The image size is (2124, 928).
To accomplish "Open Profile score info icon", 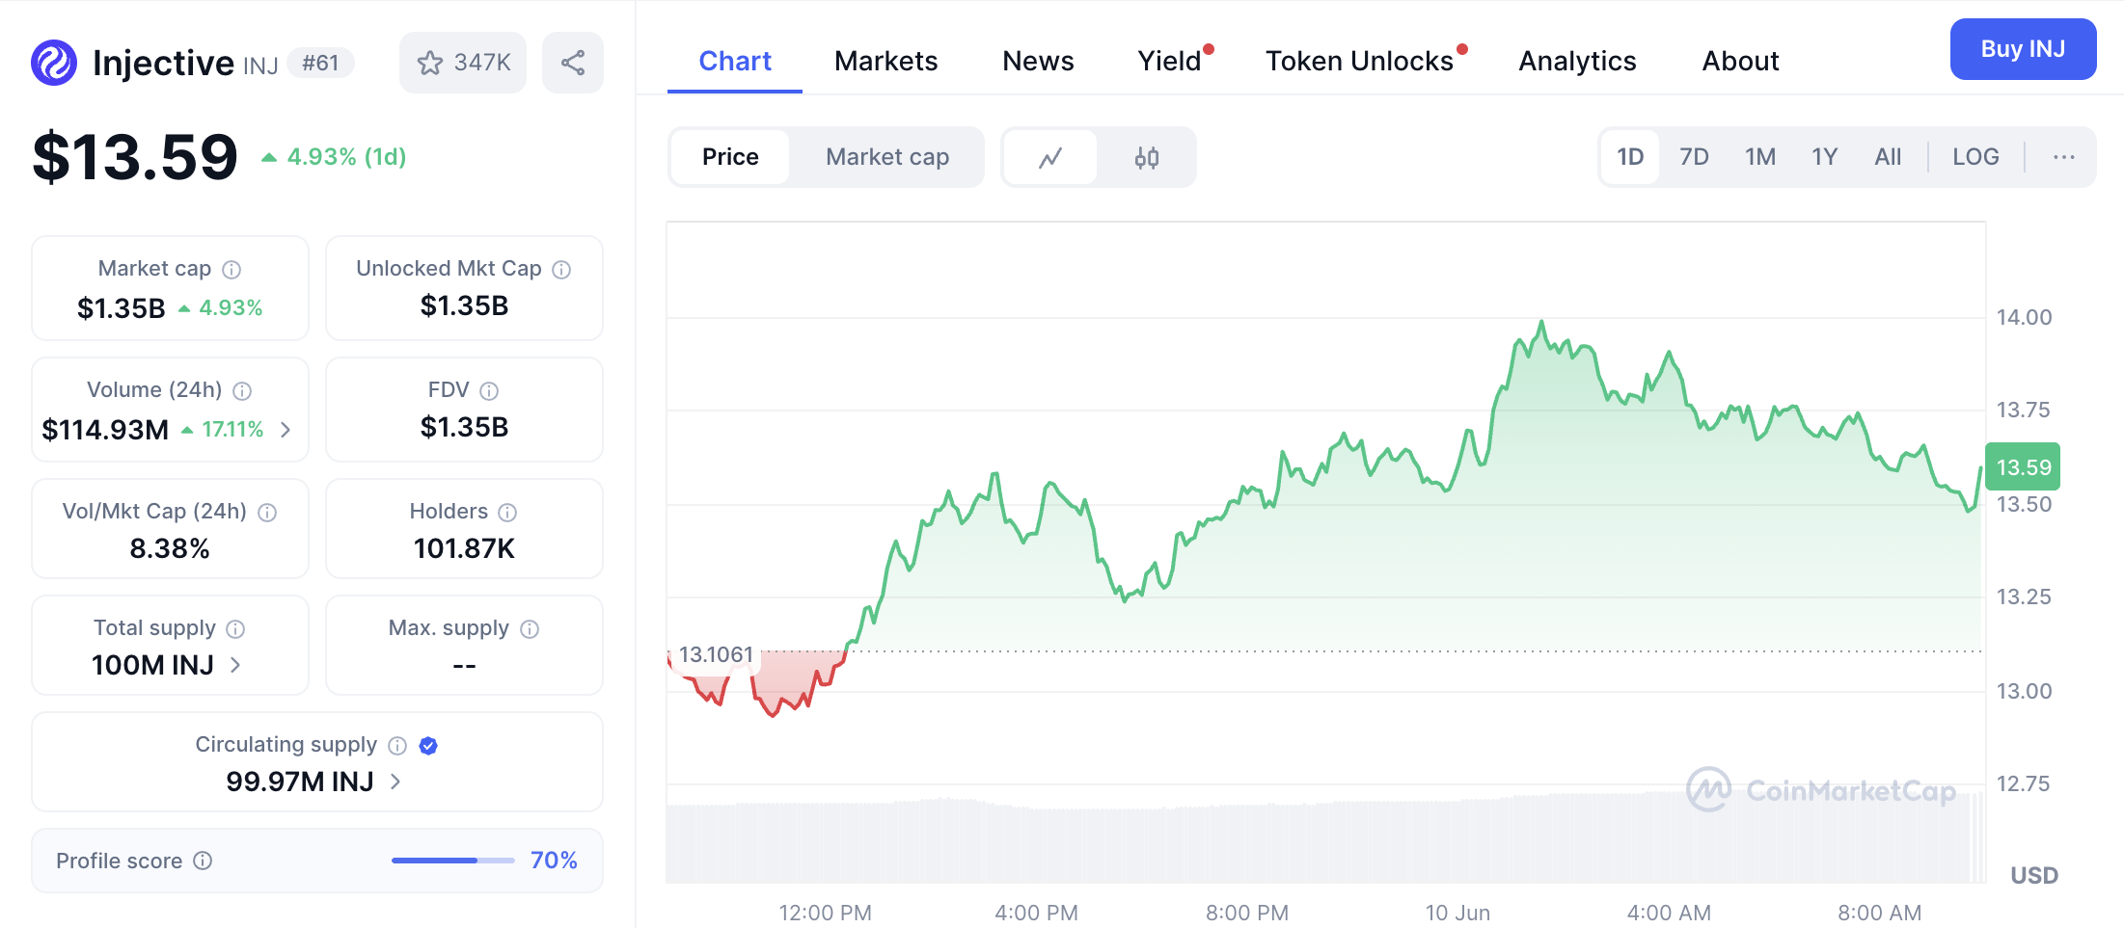I will [203, 861].
